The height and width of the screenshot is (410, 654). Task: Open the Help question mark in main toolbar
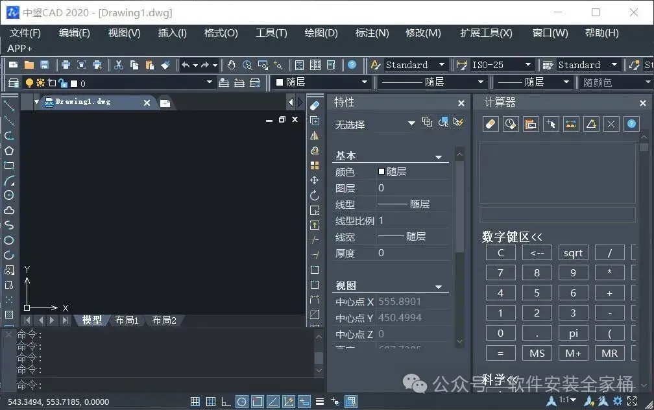click(x=352, y=65)
